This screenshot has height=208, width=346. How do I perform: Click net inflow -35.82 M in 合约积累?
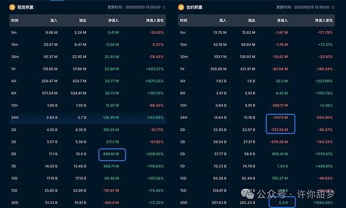[280, 57]
